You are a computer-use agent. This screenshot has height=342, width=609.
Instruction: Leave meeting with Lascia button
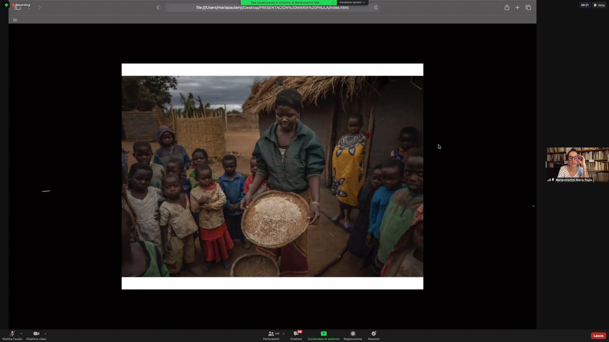(x=598, y=336)
